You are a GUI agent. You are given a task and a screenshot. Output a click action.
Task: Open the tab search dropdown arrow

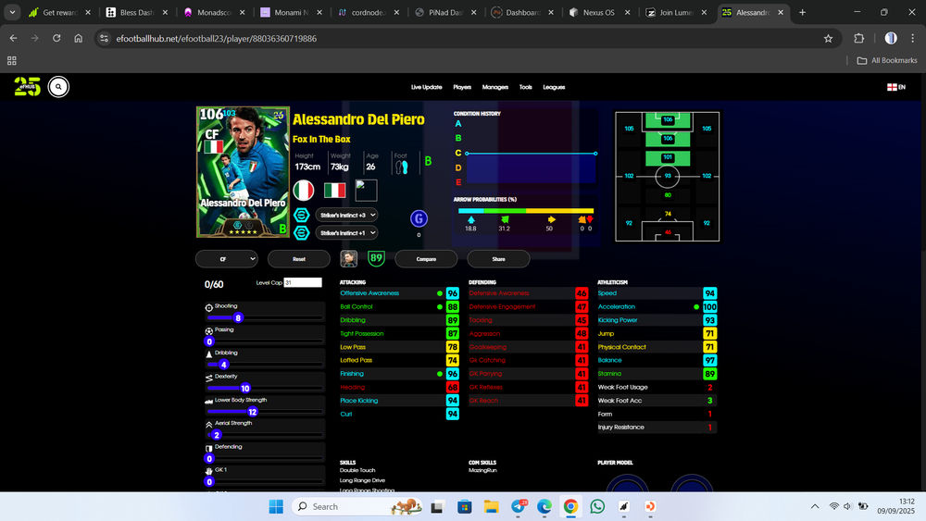click(x=12, y=12)
